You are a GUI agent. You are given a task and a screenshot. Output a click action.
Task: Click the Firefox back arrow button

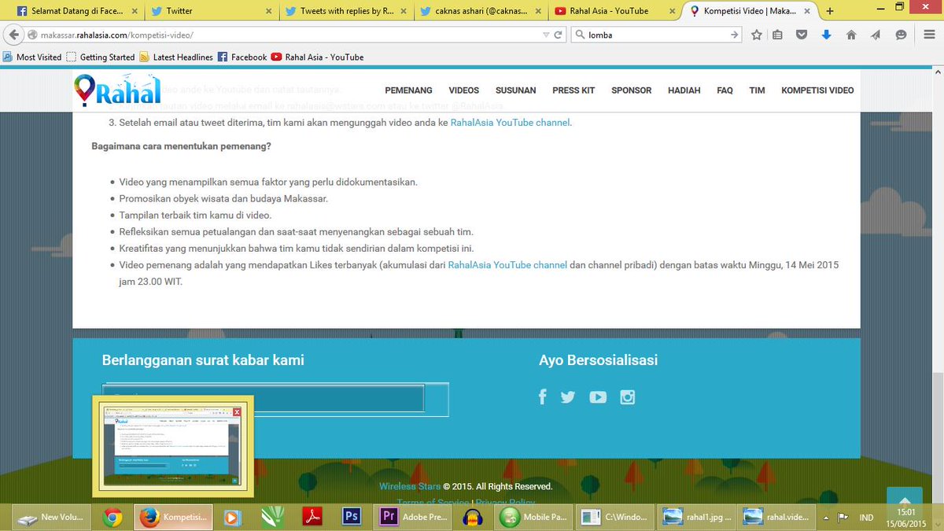point(13,35)
